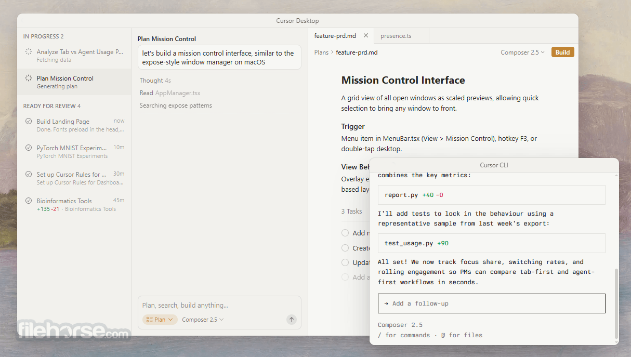
Task: Click the Build button
Action: pos(562,52)
